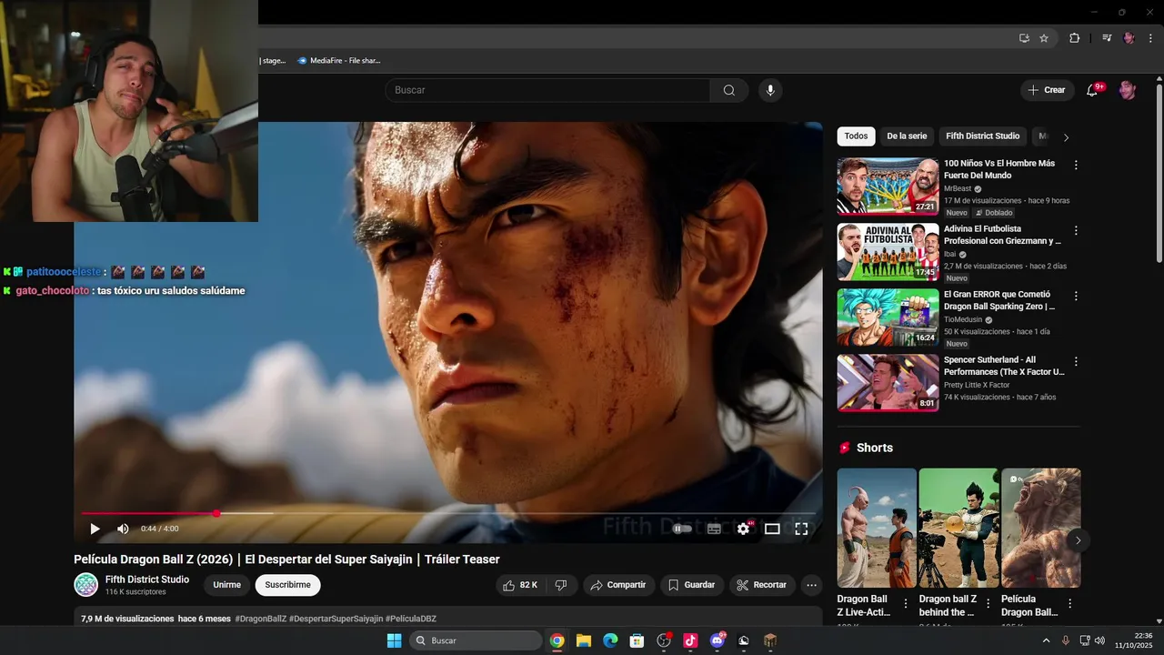Image resolution: width=1164 pixels, height=655 pixels.
Task: Open the #PeliculaDBZ hashtag link
Action: 411,619
